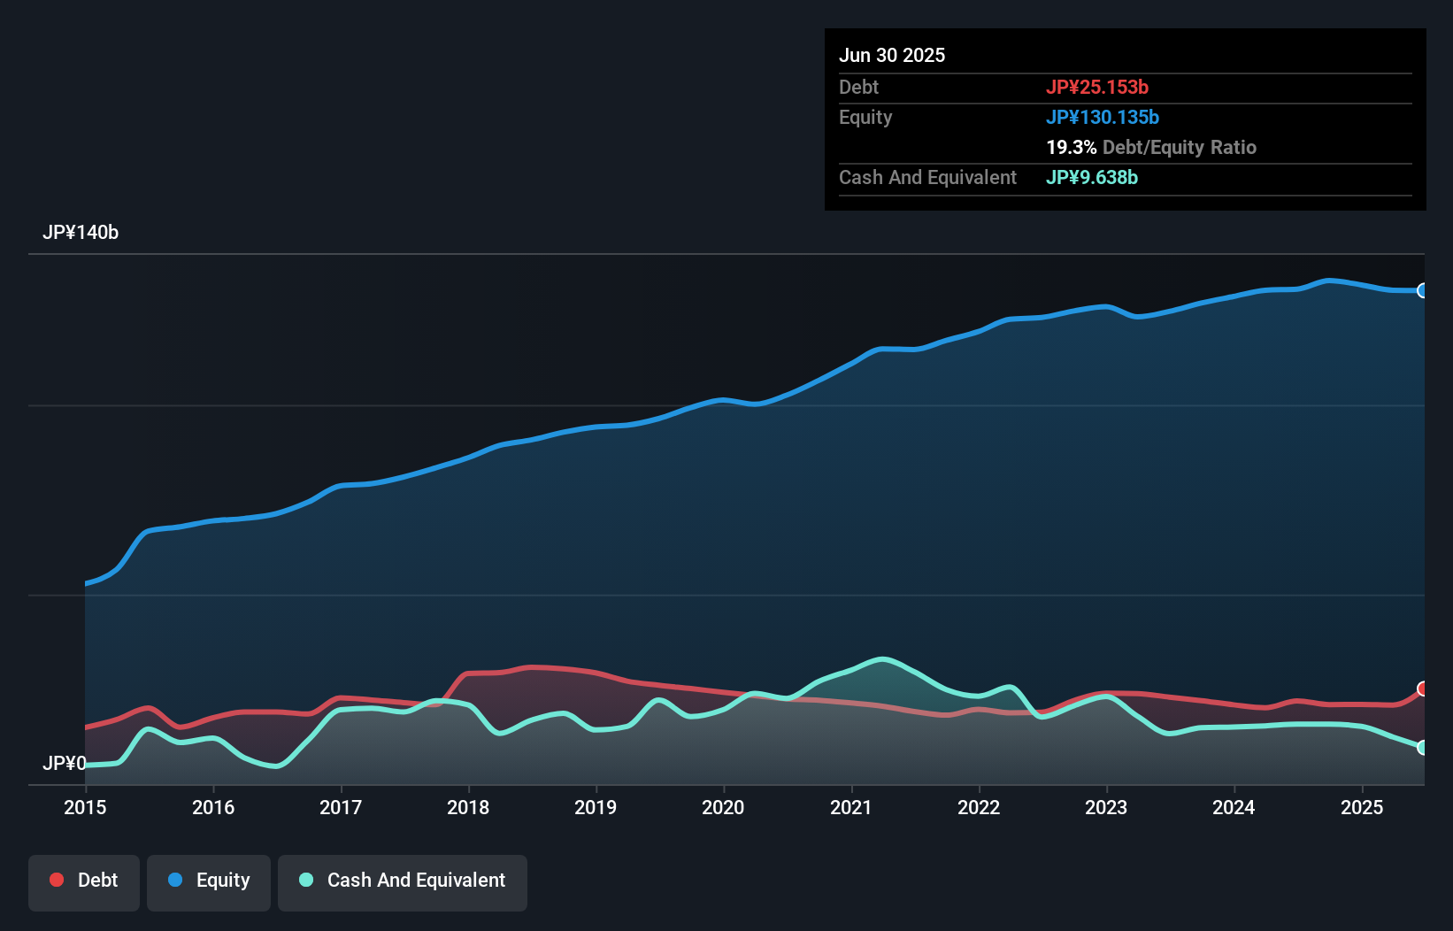Select the blue Equity endpoint marker on chart
Viewport: 1453px width, 931px height.
(1423, 290)
